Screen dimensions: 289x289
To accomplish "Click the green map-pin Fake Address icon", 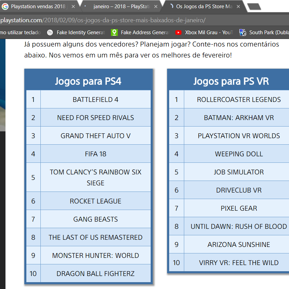I will pos(114,32).
